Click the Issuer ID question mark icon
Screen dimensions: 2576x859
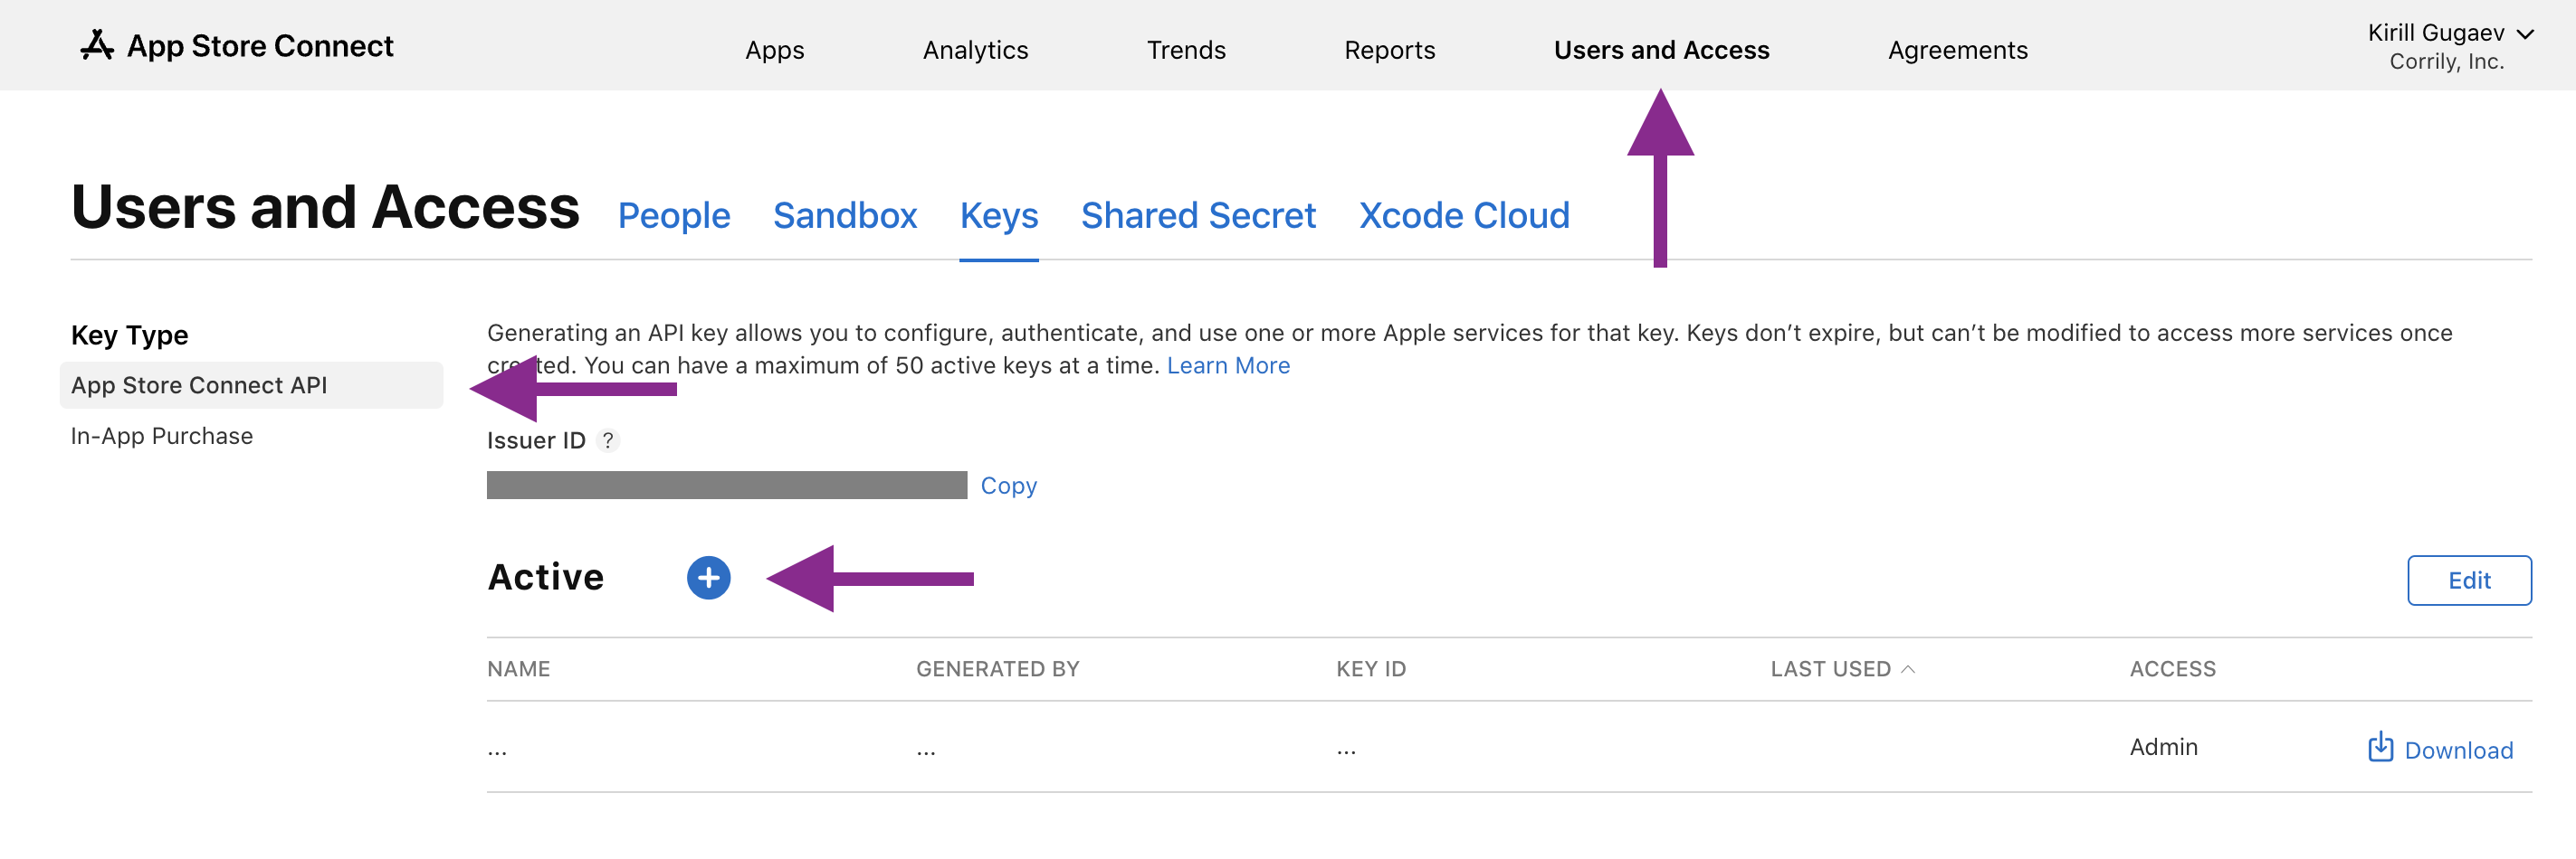click(607, 440)
